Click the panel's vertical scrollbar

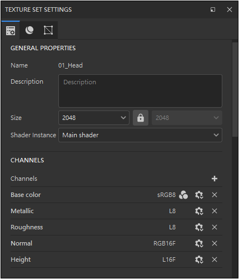(x=235, y=90)
